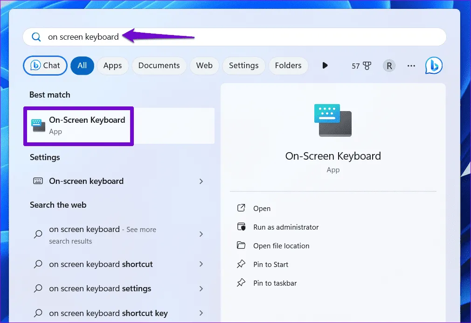Select the Web filter tab
471x323 pixels.
[x=204, y=66]
